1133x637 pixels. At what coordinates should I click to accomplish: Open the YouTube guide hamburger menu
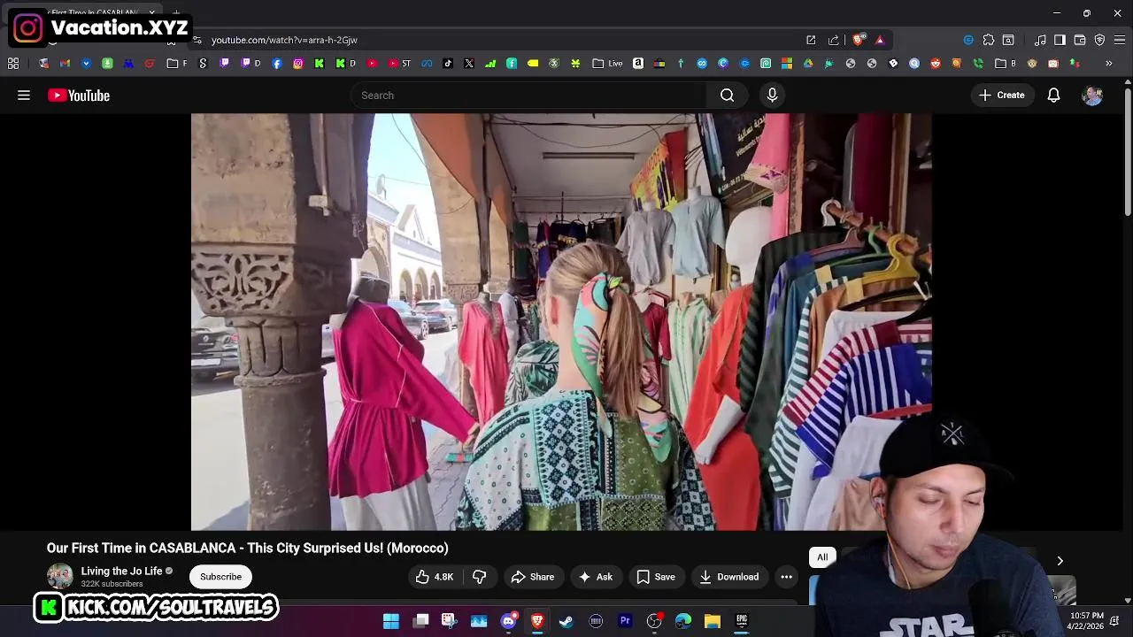click(x=24, y=96)
